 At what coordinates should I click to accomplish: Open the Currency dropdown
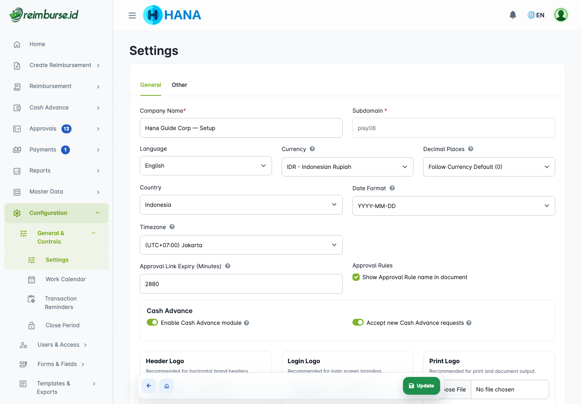pos(348,167)
